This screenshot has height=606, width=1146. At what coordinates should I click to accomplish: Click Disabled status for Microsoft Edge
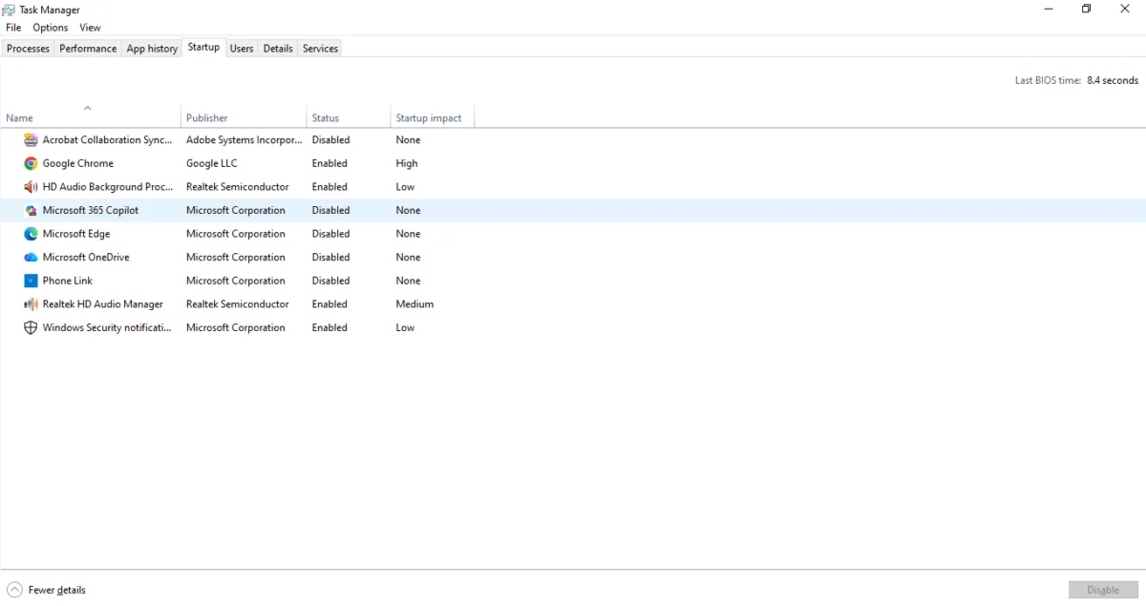coord(330,234)
